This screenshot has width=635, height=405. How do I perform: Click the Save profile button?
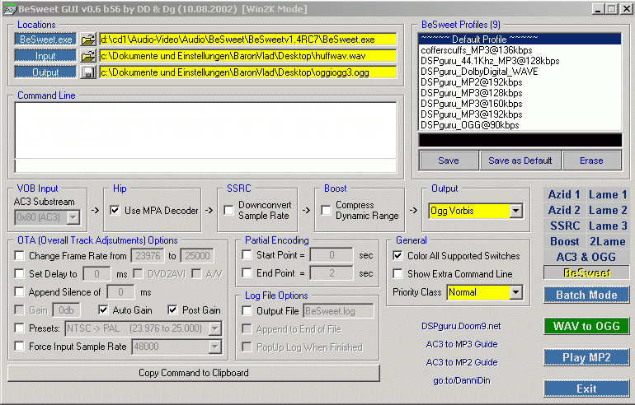pos(449,161)
